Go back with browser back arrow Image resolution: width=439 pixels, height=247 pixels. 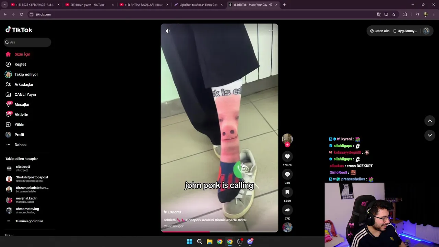point(5,14)
